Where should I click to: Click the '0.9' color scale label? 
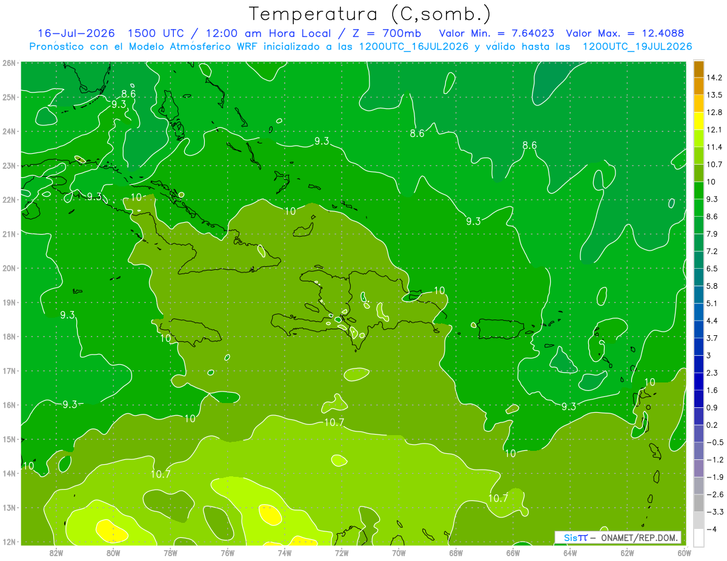pyautogui.click(x=712, y=407)
